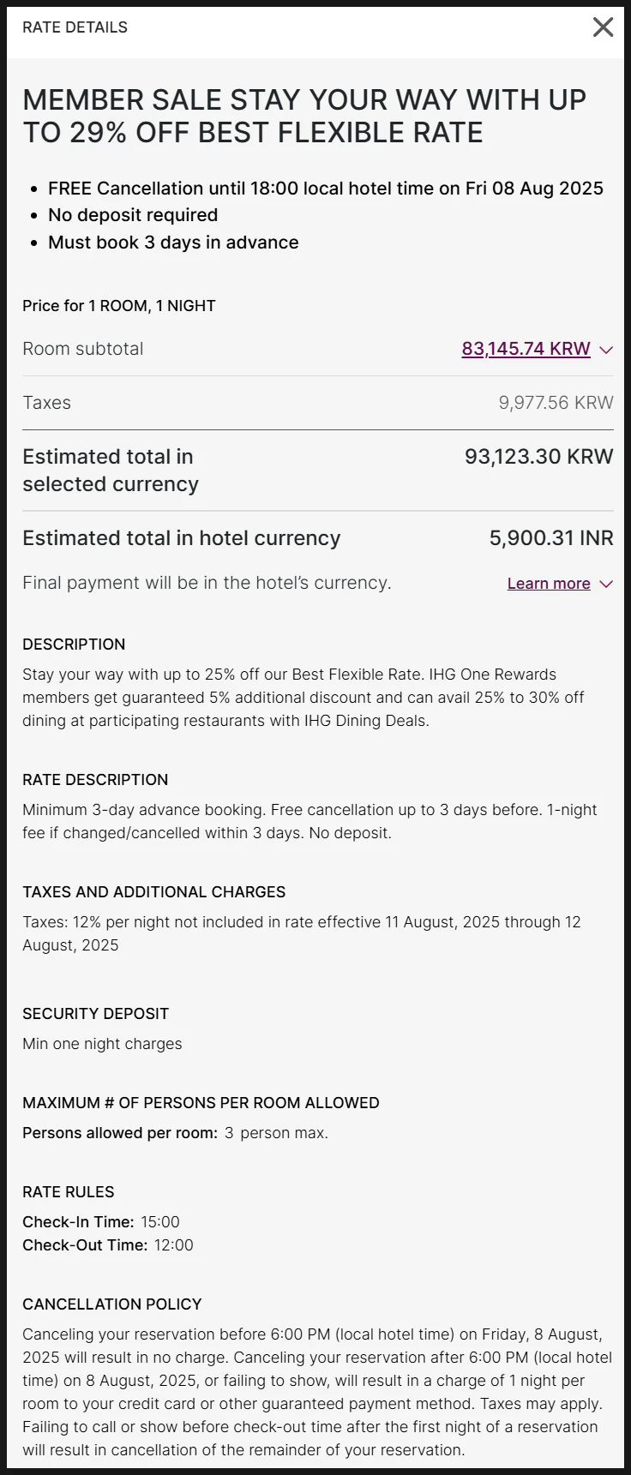
Task: Click the FREE Cancellation bullet point
Action: (325, 189)
